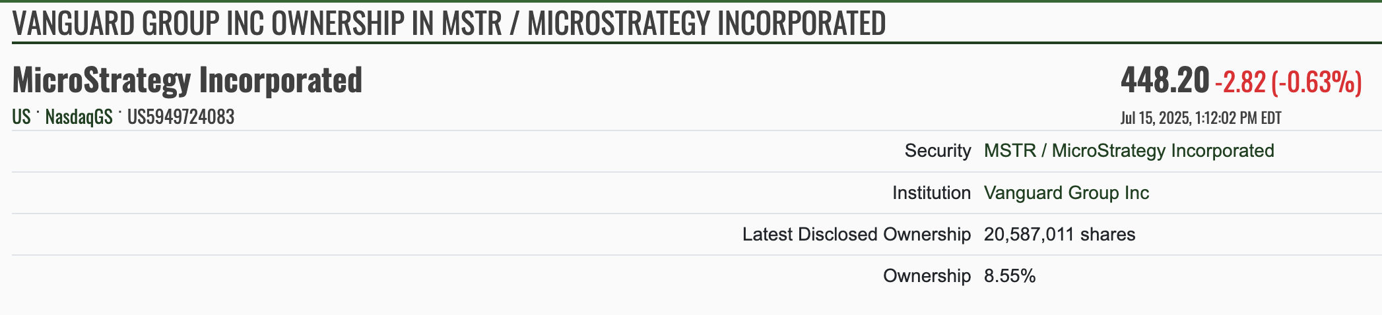Follow the Vanguard Group Inc institution link

click(1066, 193)
